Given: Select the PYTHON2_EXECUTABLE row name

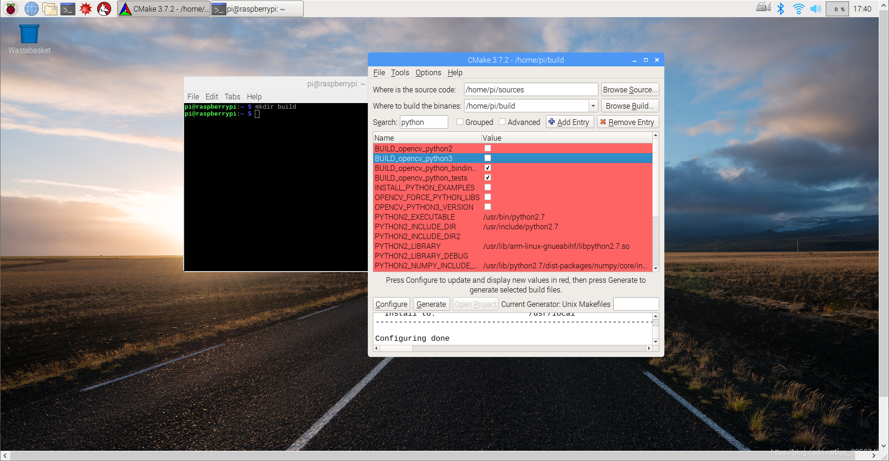Looking at the screenshot, I should point(415,217).
